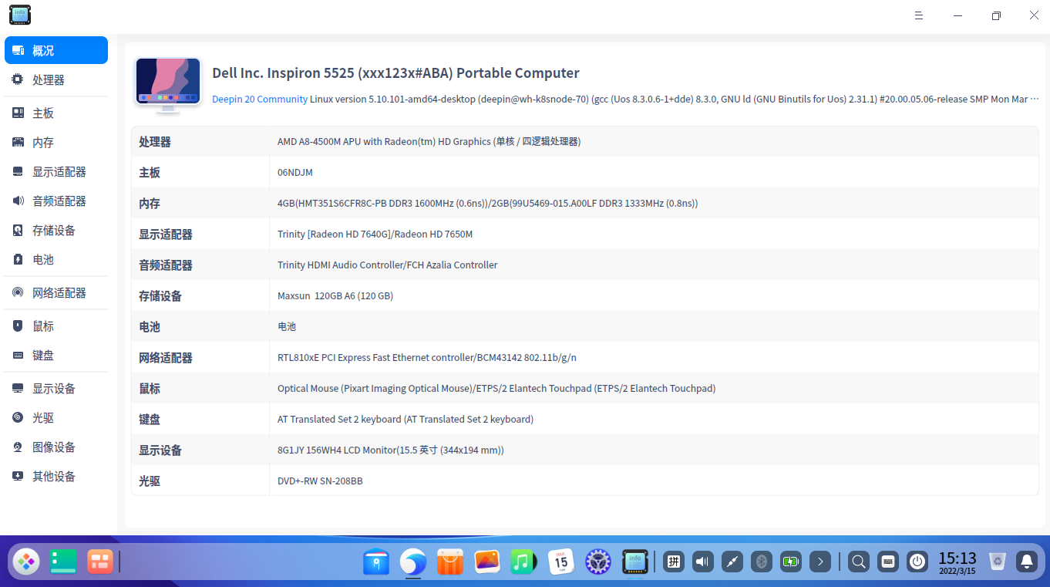Open the 内存 memory section in sidebar
Viewport: 1050px width, 587px height.
[x=56, y=143]
